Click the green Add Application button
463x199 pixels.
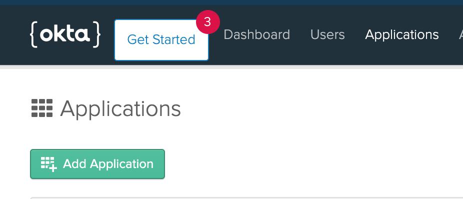(x=97, y=164)
